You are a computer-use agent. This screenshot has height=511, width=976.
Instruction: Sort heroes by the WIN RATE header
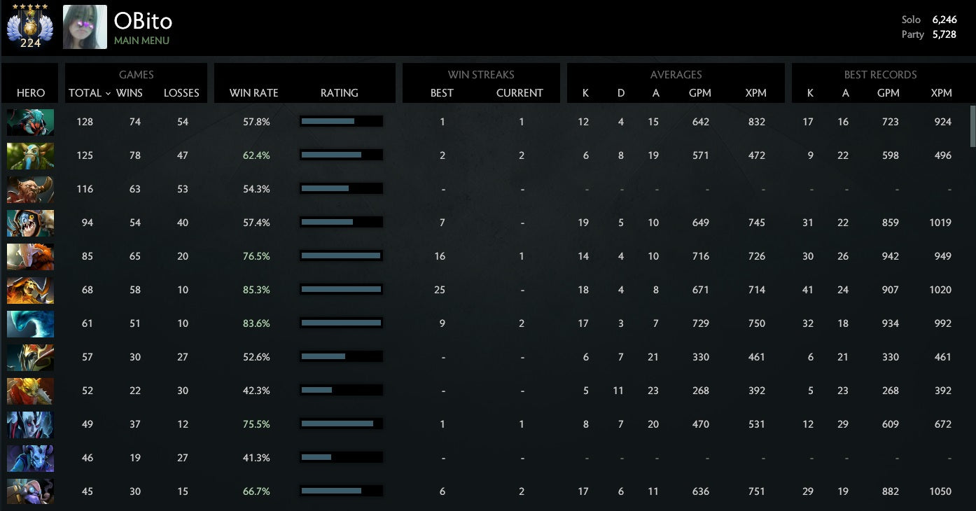tap(253, 93)
